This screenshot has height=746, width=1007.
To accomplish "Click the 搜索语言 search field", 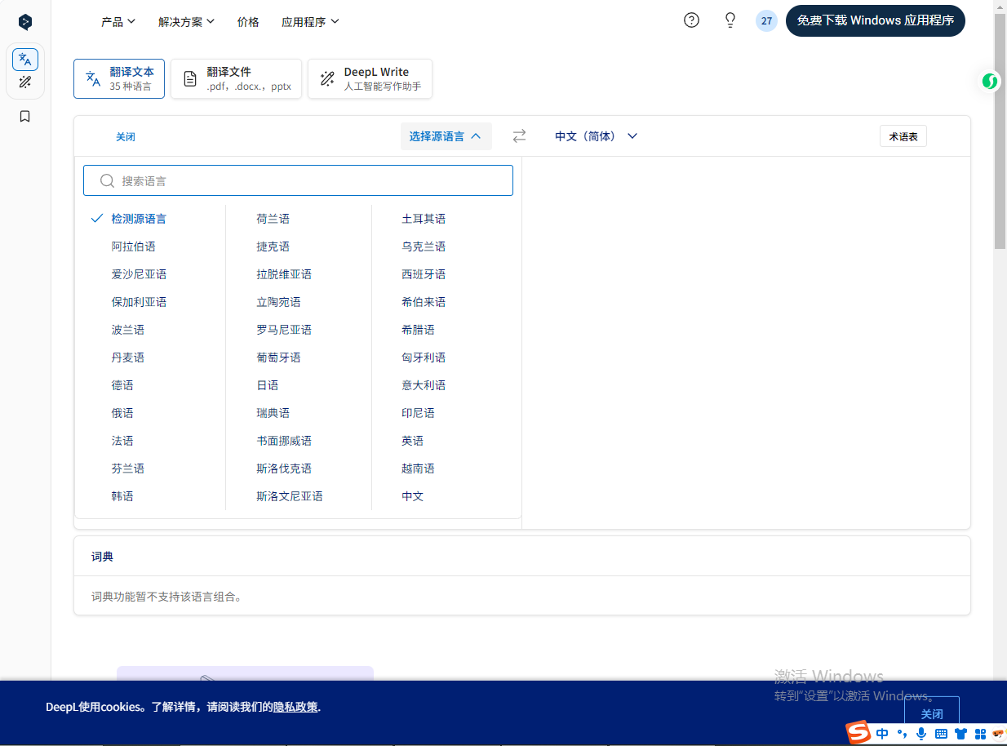I will point(298,180).
